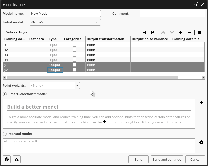Toggle Categorical checkbox for x1

click(74, 45)
